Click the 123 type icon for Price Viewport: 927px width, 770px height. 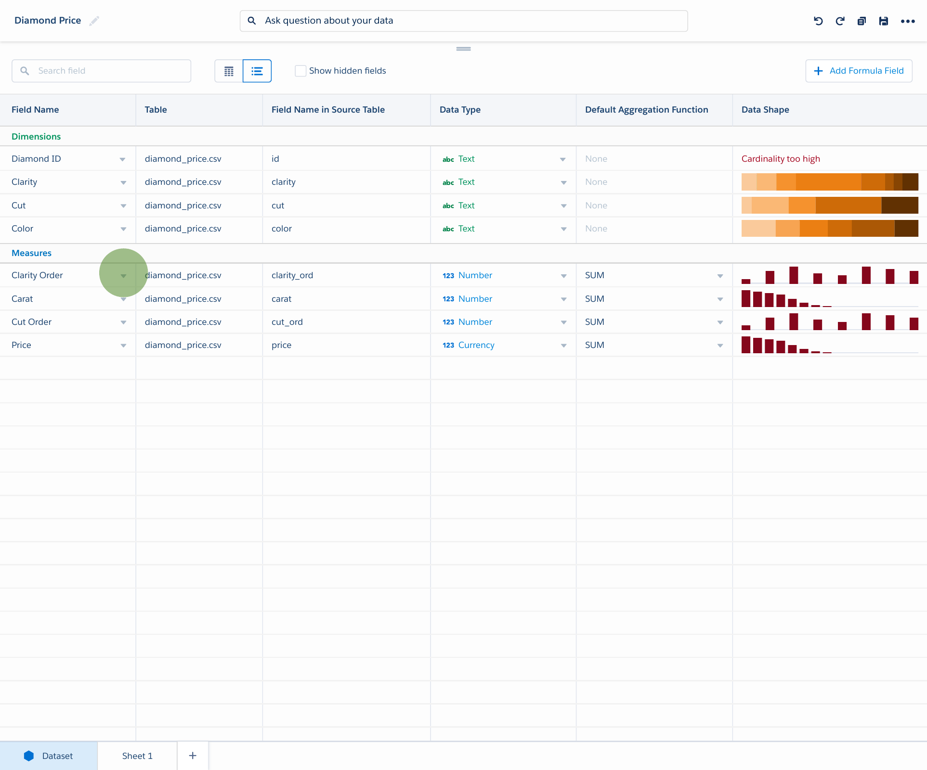tap(448, 345)
